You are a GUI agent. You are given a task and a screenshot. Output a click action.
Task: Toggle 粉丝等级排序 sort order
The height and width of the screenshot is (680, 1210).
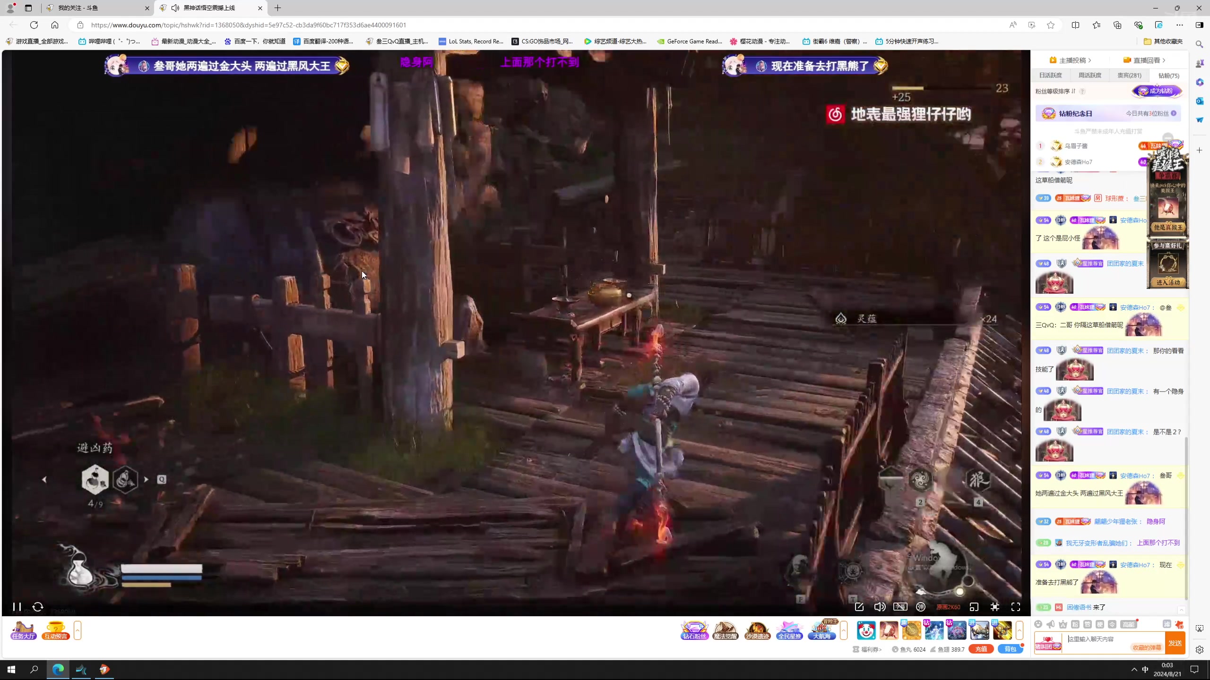[1055, 91]
